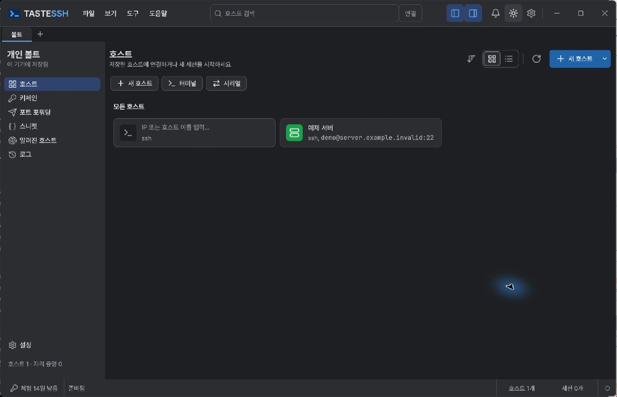Click the 호스트 1 · 자격 증명 0 text
This screenshot has width=617, height=397.
point(35,364)
